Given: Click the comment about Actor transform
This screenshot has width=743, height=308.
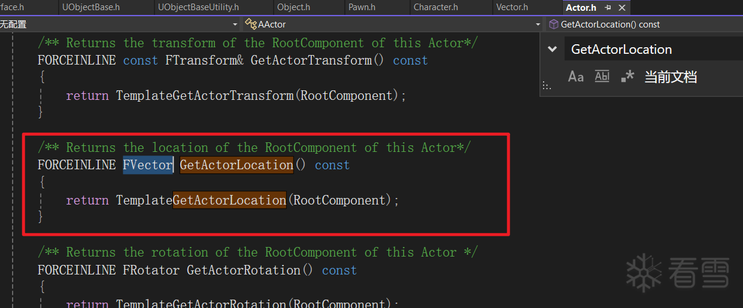Looking at the screenshot, I should (x=257, y=43).
